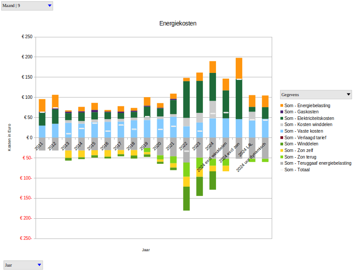Click the € 250 y-axis label
356x271 pixels.
coord(27,37)
